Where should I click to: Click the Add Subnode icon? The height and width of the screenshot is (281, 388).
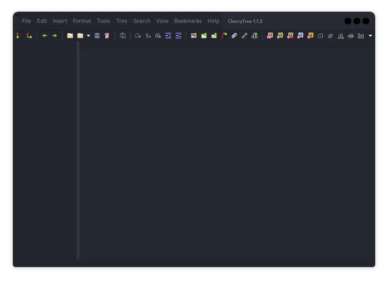click(x=29, y=36)
